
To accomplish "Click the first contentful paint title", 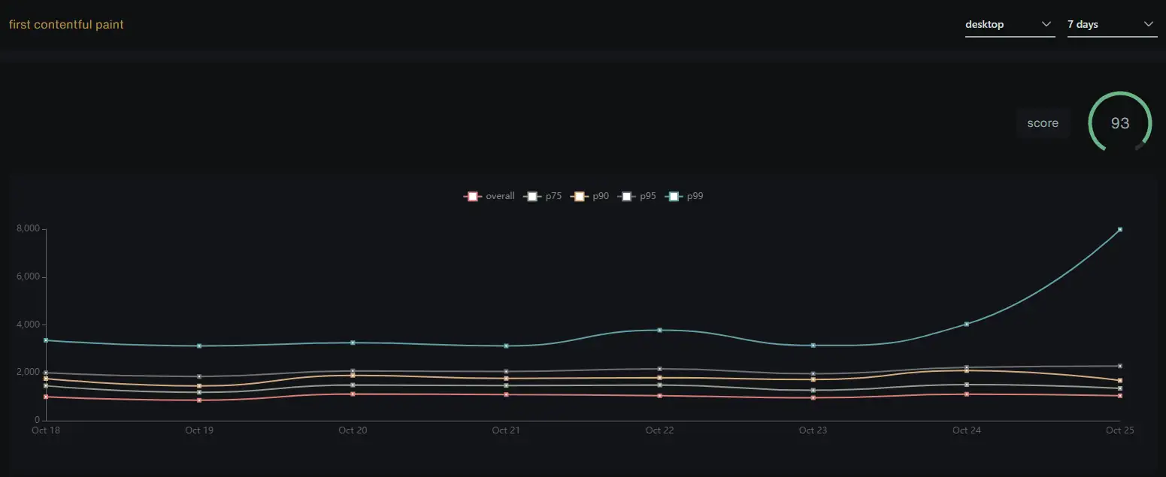I will click(66, 25).
